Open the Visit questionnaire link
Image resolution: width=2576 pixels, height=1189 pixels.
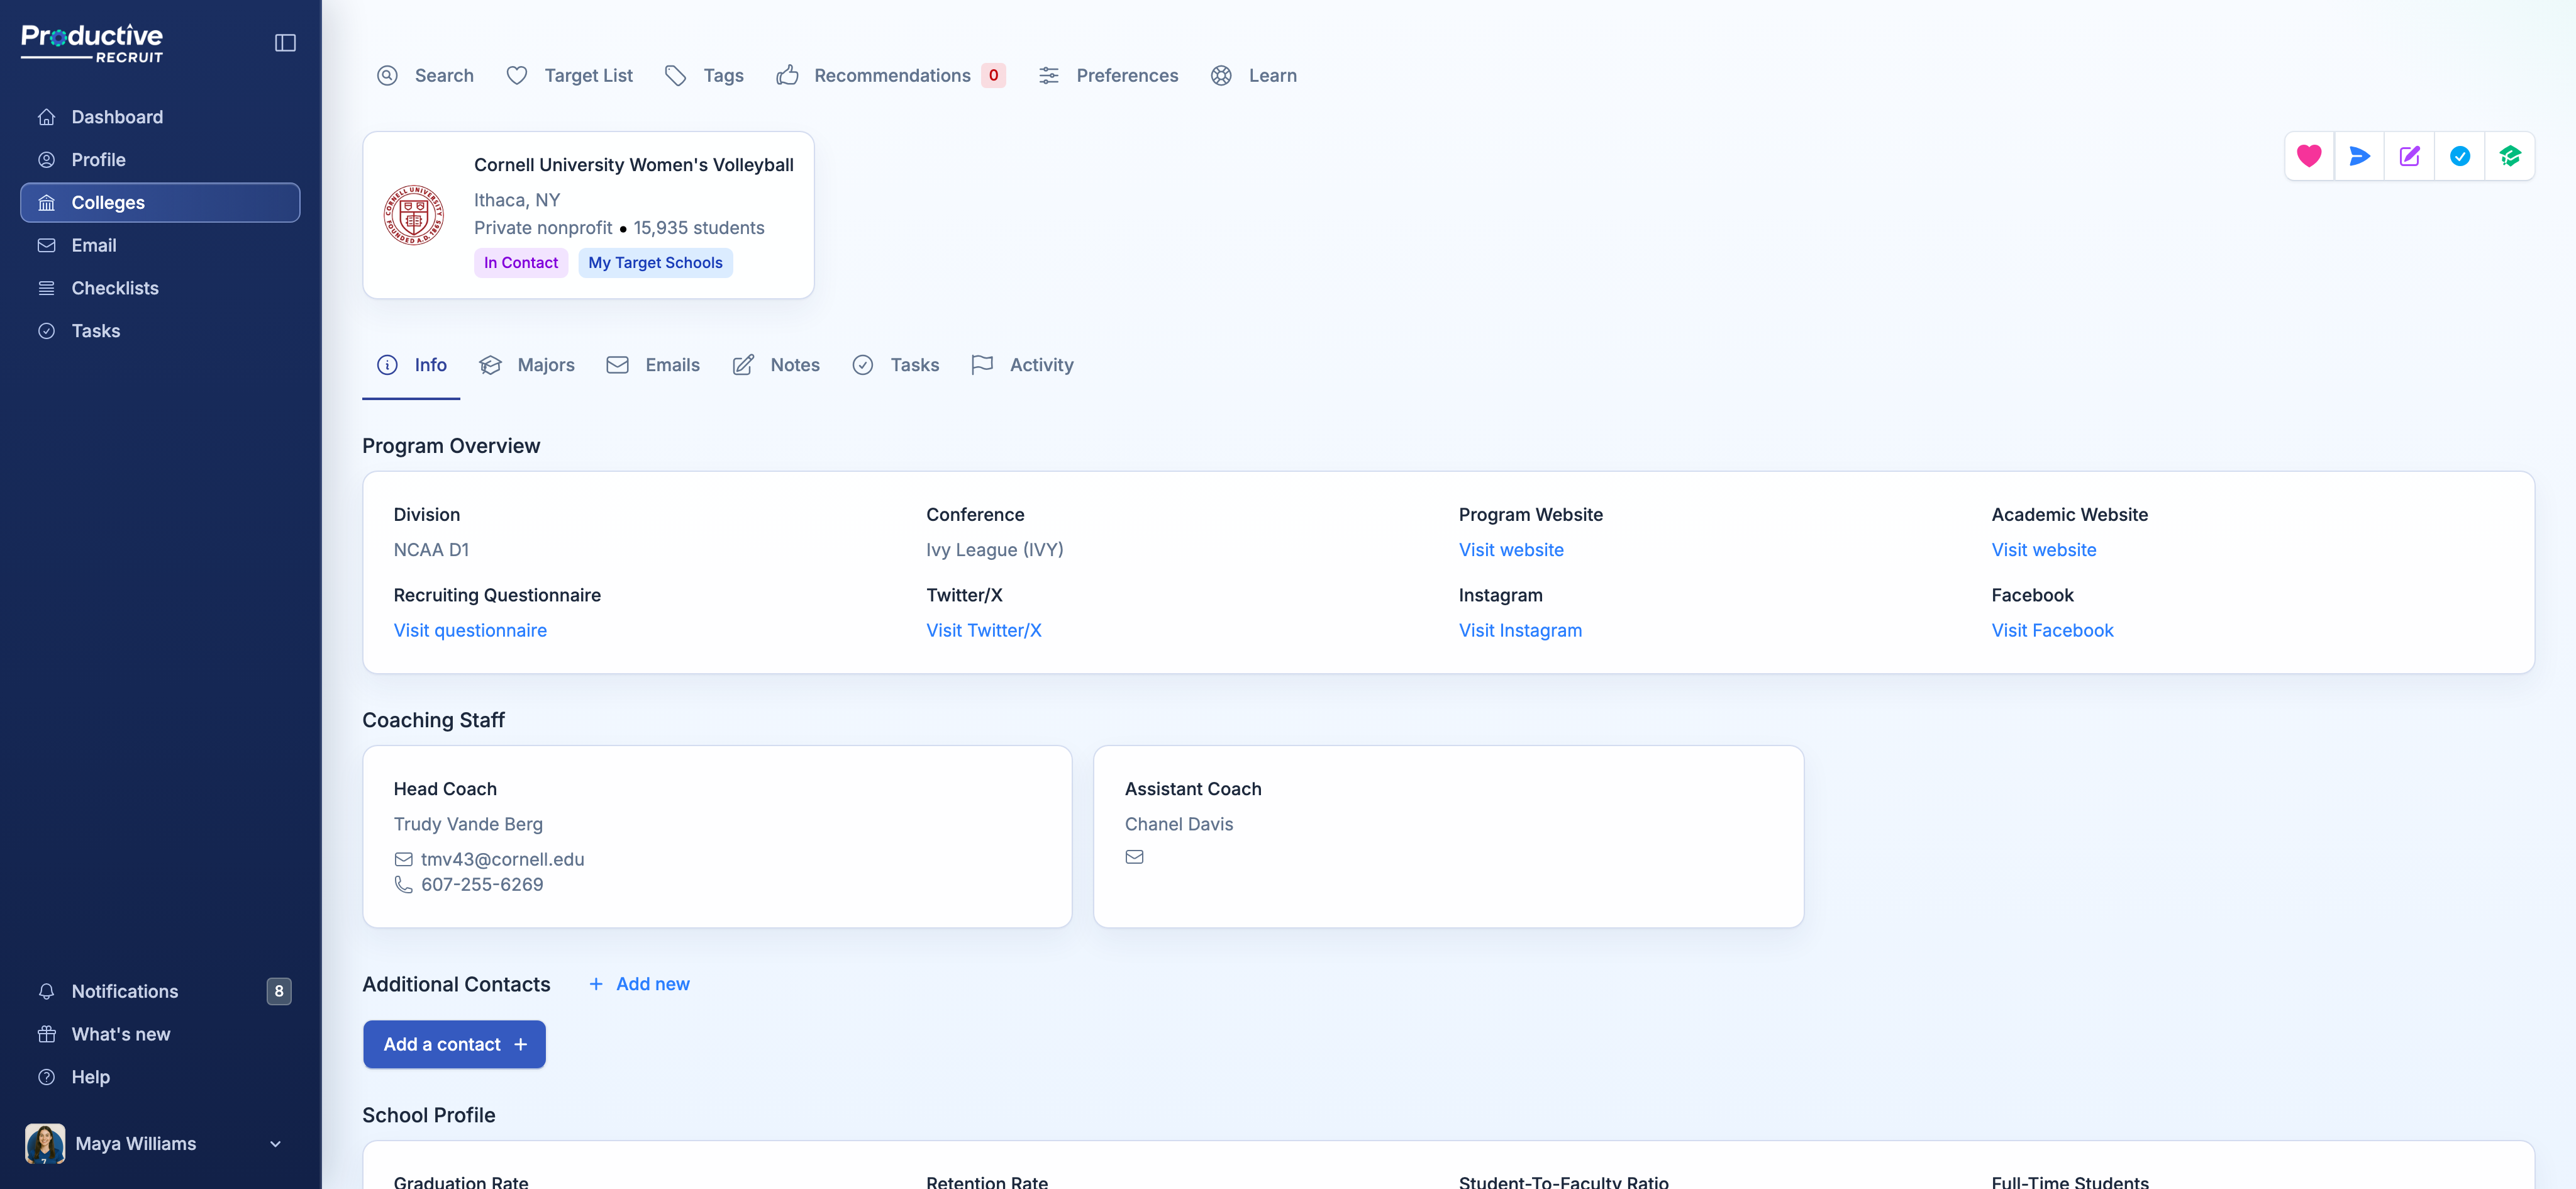tap(470, 630)
